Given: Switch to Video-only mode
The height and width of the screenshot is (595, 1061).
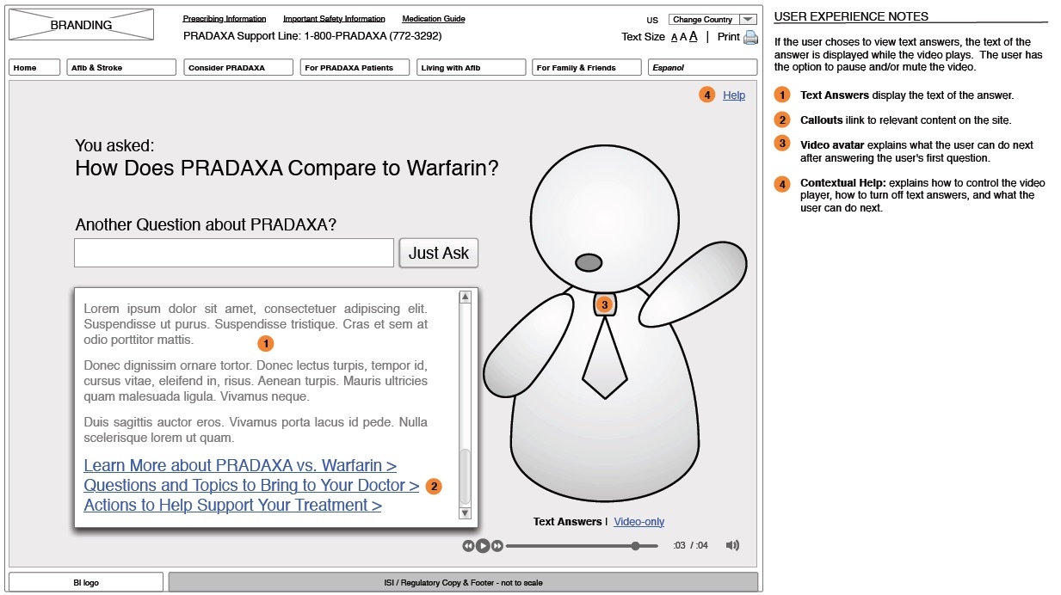Looking at the screenshot, I should pyautogui.click(x=638, y=522).
